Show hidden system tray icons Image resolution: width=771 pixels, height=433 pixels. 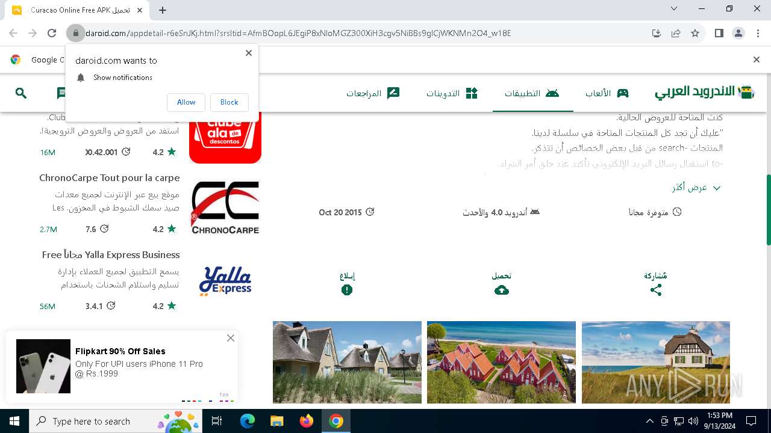(x=649, y=421)
